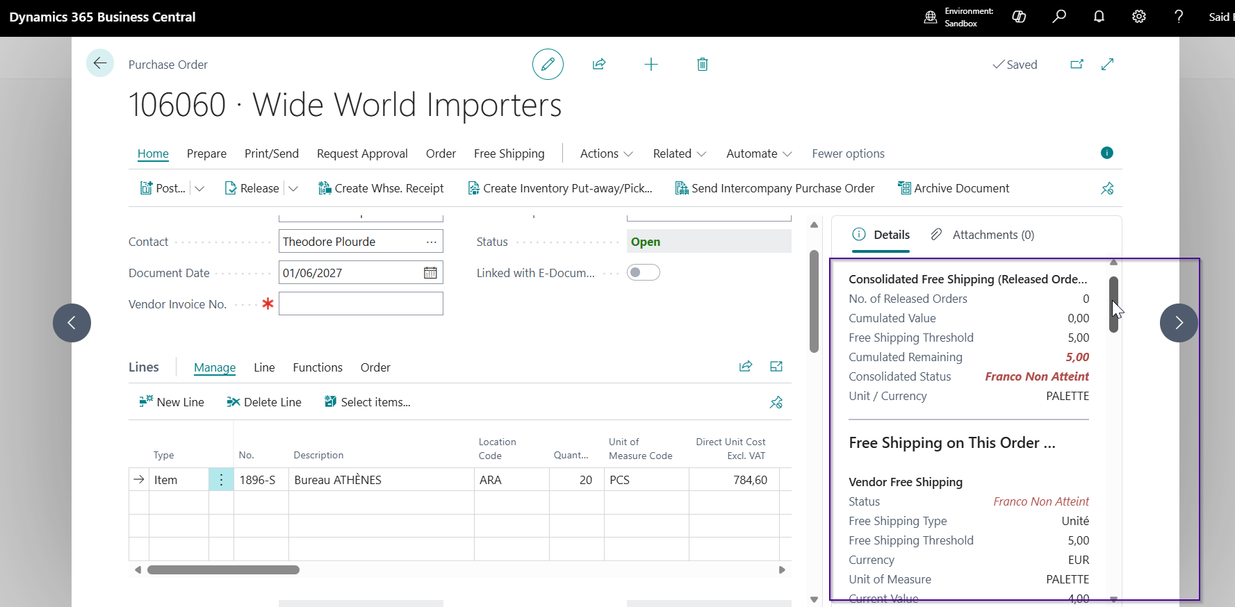Viewport: 1235px width, 607px height.
Task: Open the Manage tab in Lines
Action: [x=215, y=367]
